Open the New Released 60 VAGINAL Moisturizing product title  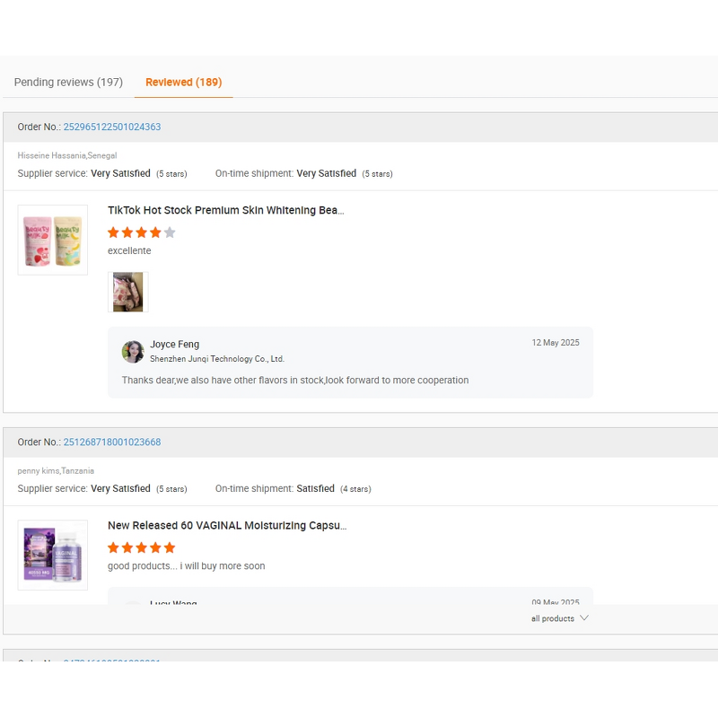tap(223, 525)
